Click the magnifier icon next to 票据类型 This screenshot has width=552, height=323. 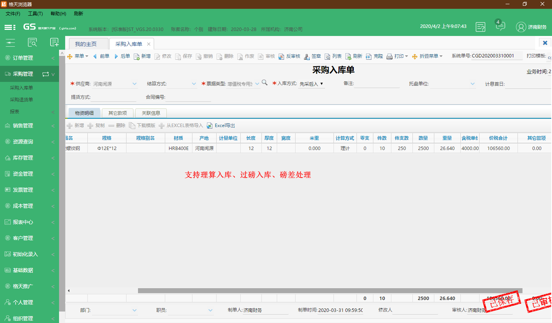click(x=264, y=83)
